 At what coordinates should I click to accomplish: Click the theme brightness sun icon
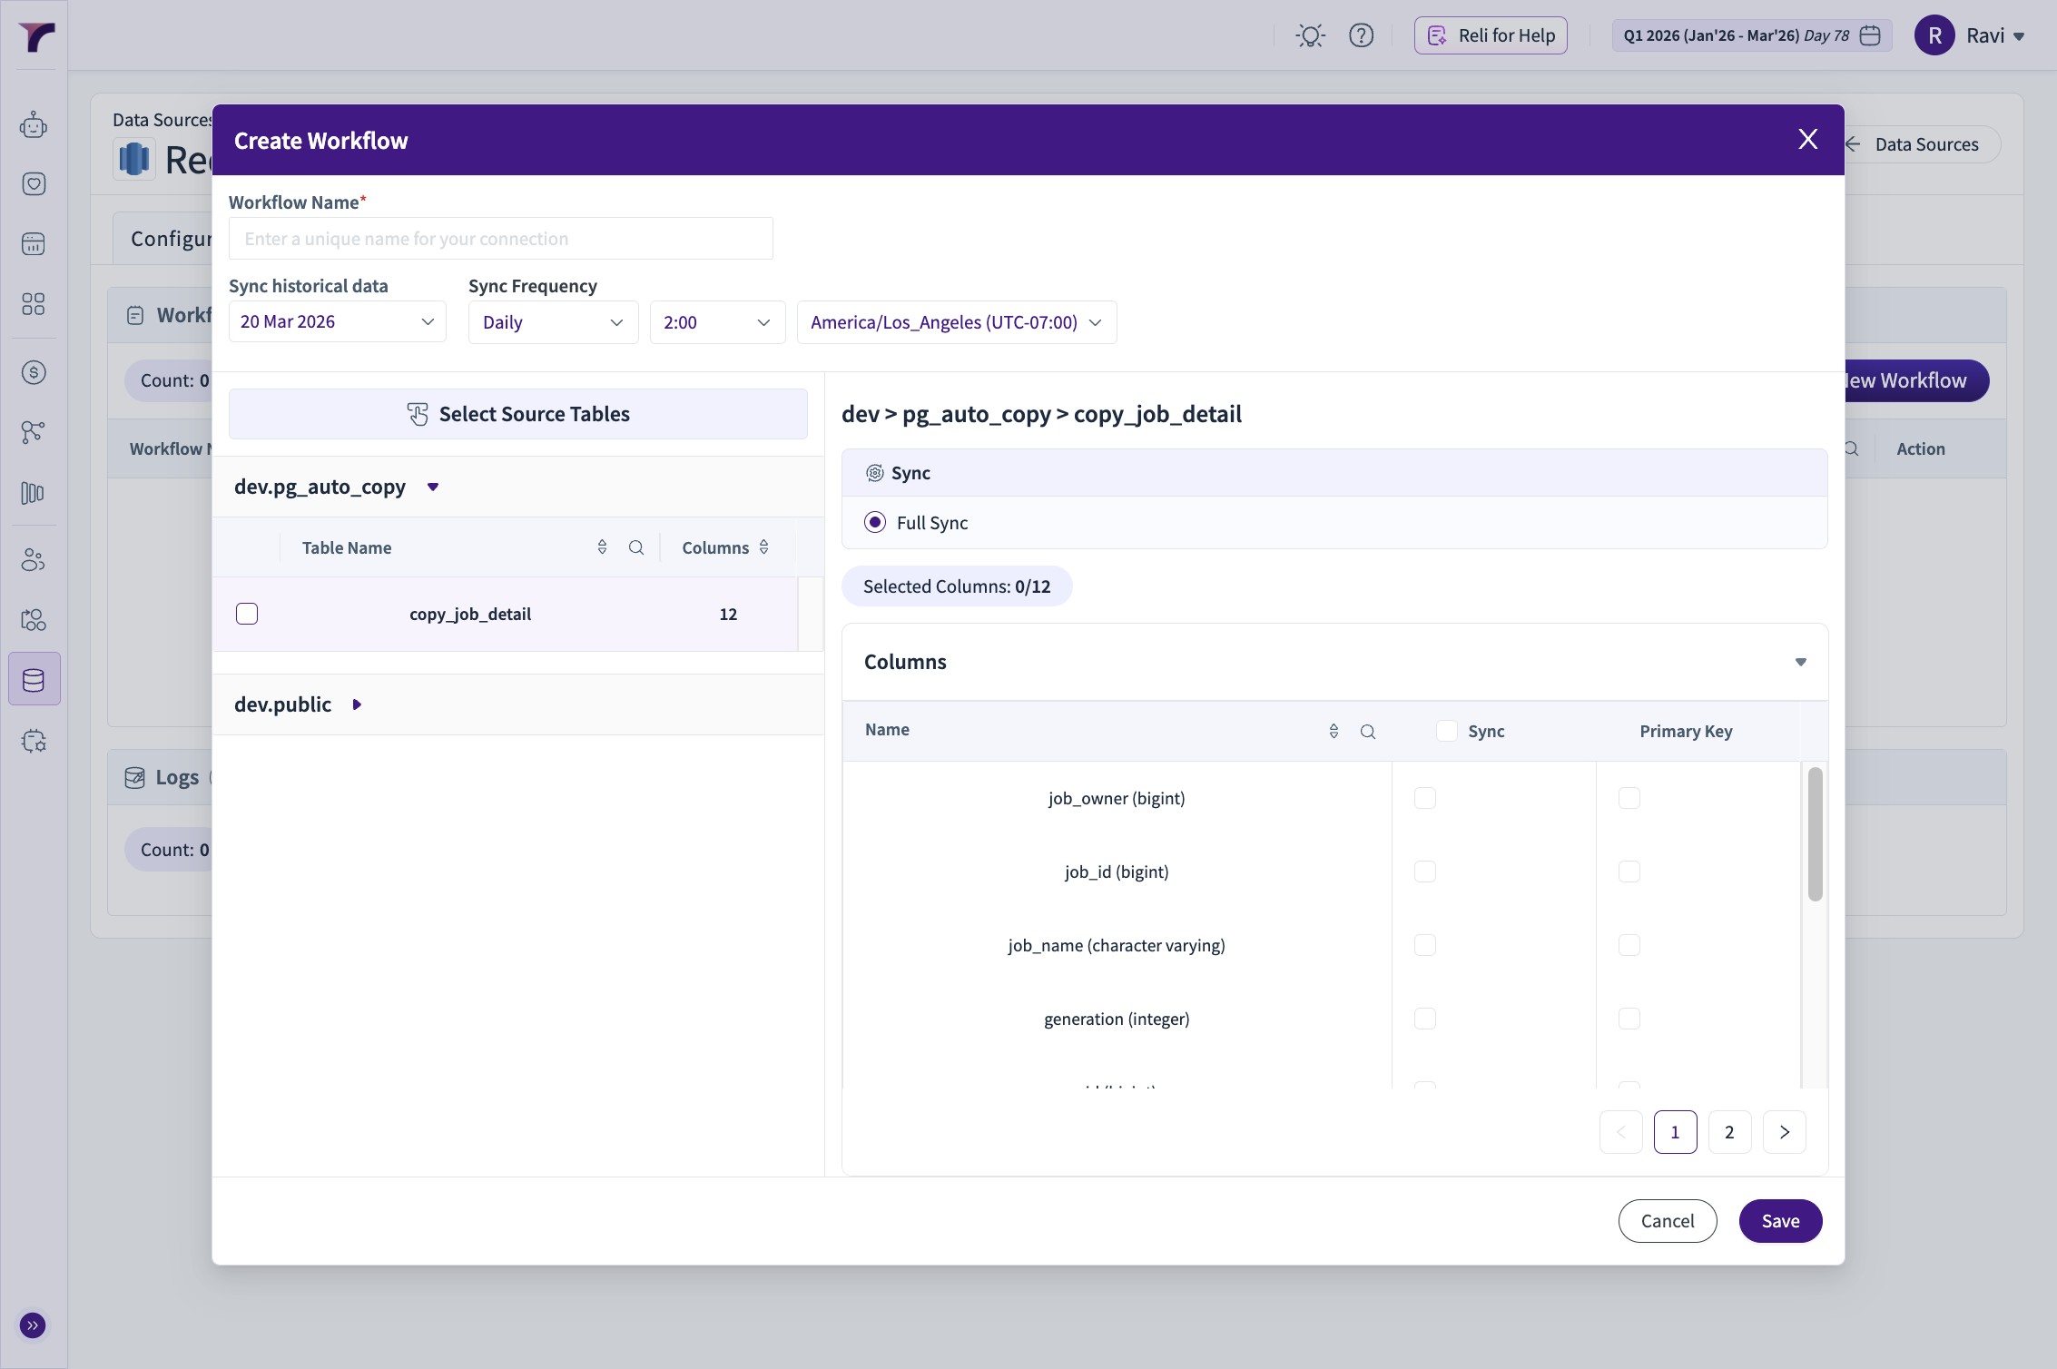click(1310, 36)
